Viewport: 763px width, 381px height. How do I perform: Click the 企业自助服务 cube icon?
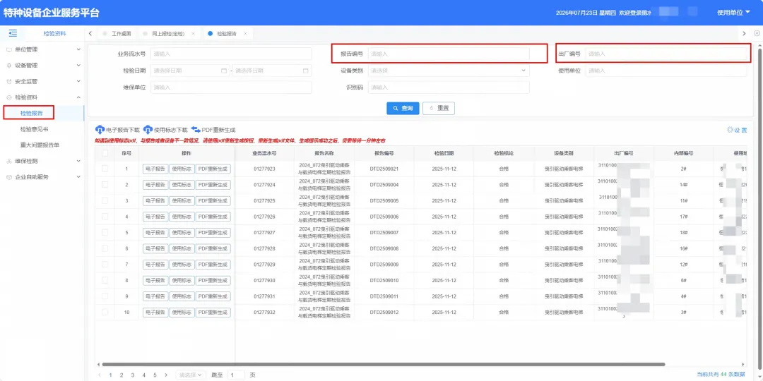tap(8, 177)
